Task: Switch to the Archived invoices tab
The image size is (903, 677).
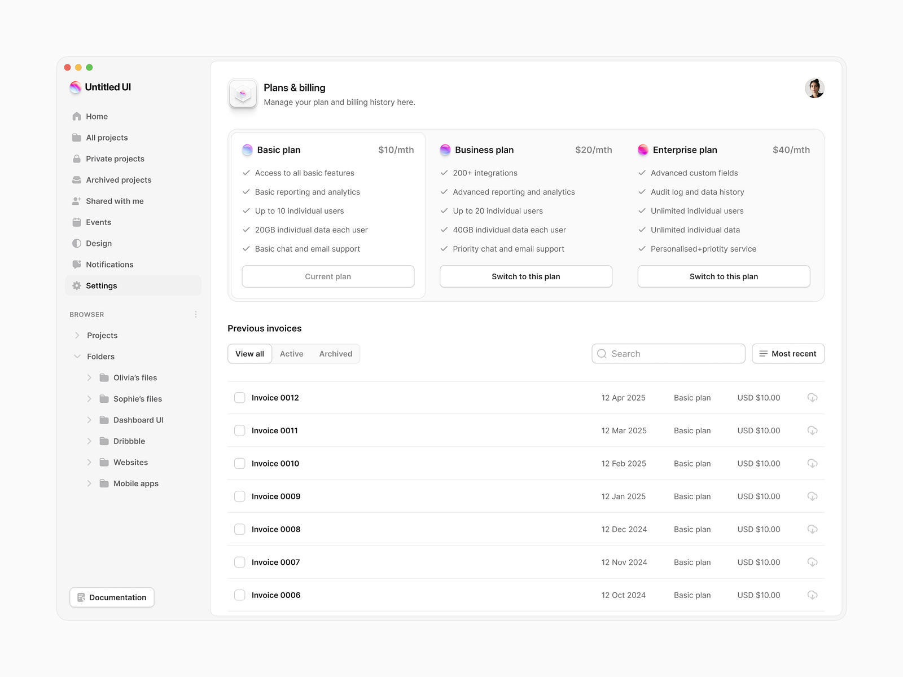Action: point(336,353)
